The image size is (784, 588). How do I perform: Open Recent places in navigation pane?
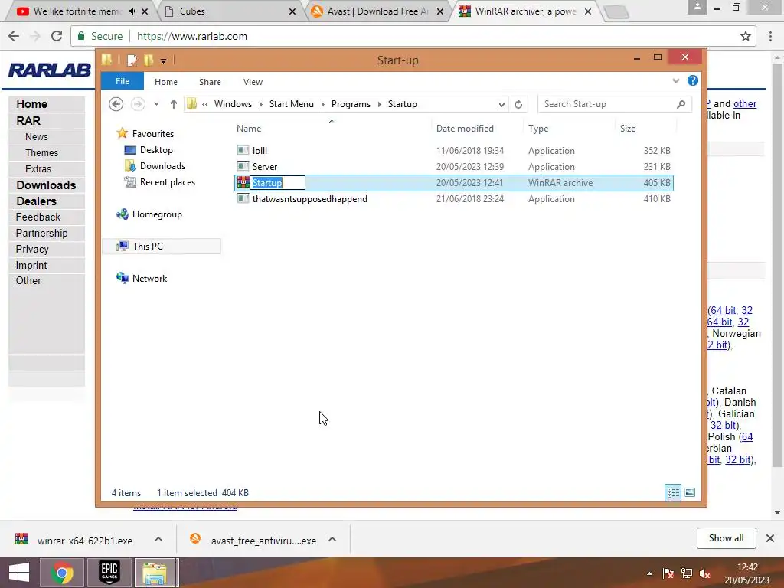tap(168, 182)
